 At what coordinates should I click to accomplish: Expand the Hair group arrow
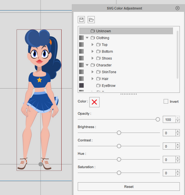coord(92,79)
